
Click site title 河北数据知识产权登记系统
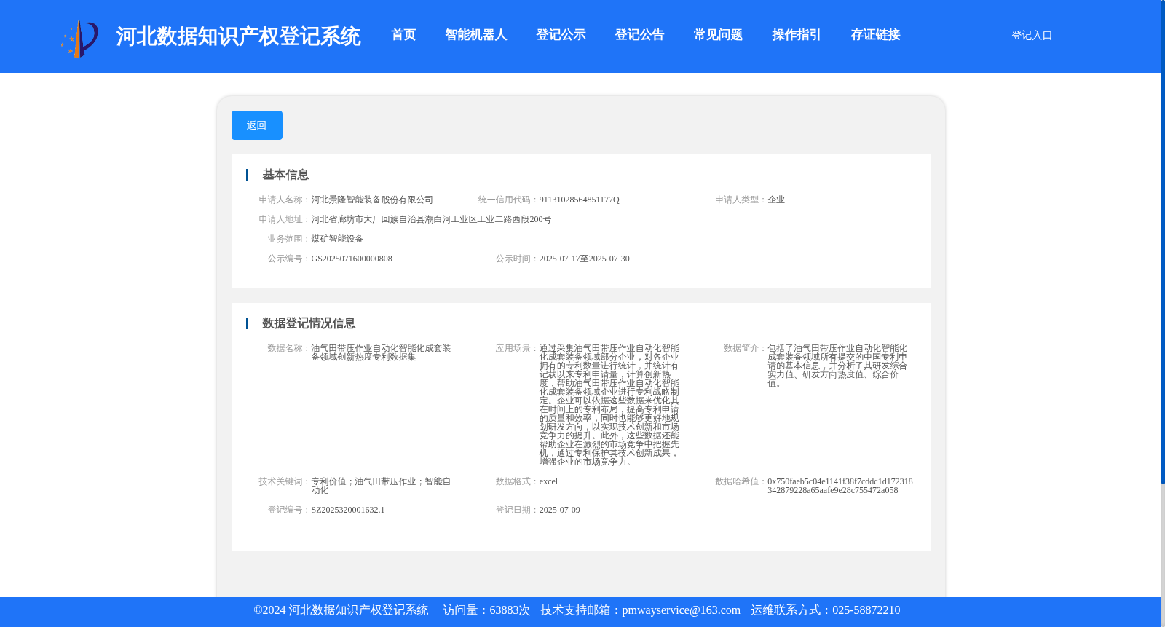pos(238,36)
